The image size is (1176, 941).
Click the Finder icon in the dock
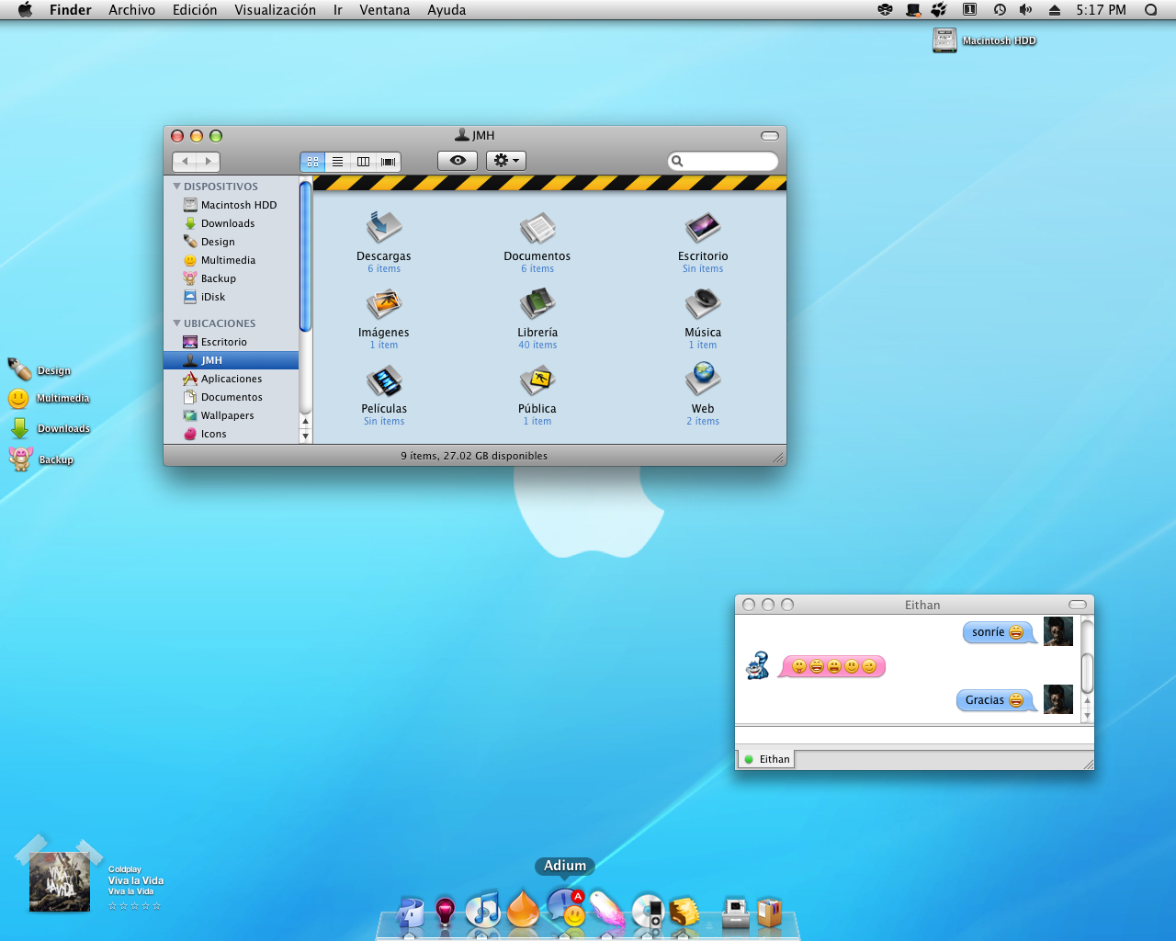pyautogui.click(x=410, y=912)
